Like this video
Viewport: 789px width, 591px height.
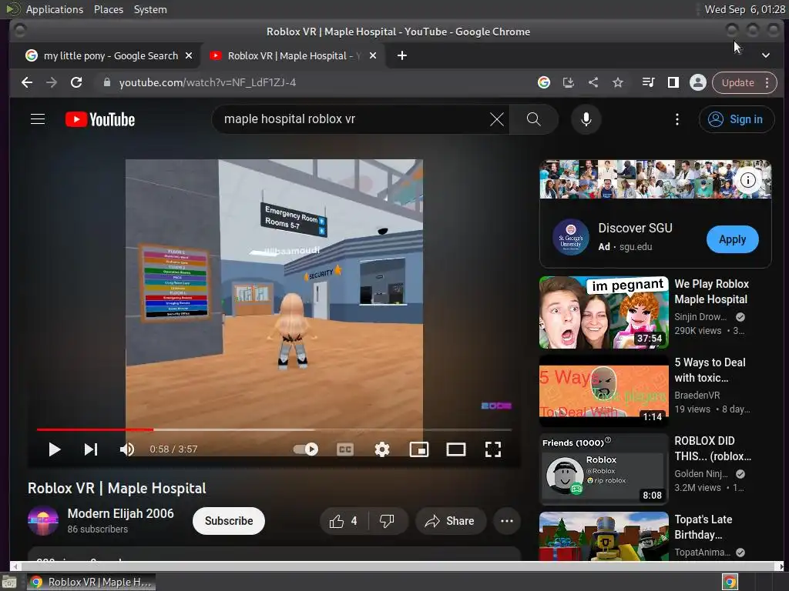click(x=344, y=521)
